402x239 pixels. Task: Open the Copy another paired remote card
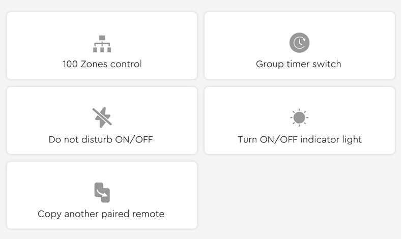click(102, 195)
